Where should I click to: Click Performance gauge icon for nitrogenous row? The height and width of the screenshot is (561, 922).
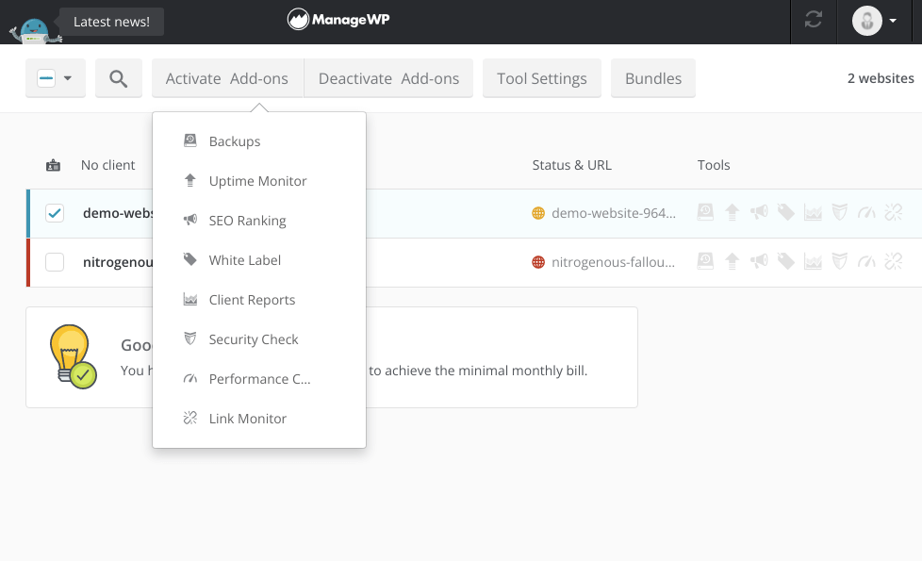click(x=865, y=262)
